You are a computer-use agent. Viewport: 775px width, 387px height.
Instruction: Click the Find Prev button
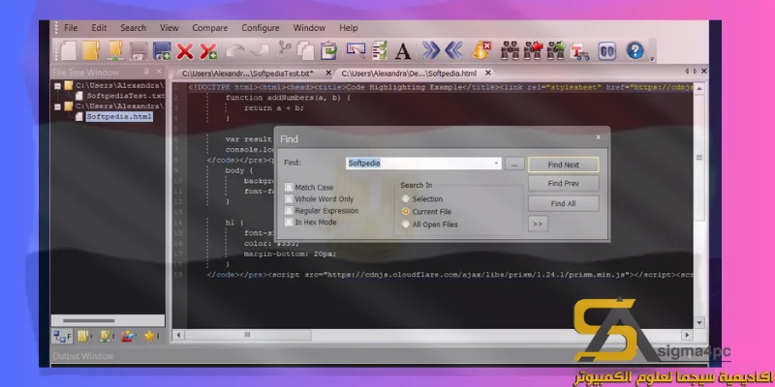point(564,183)
